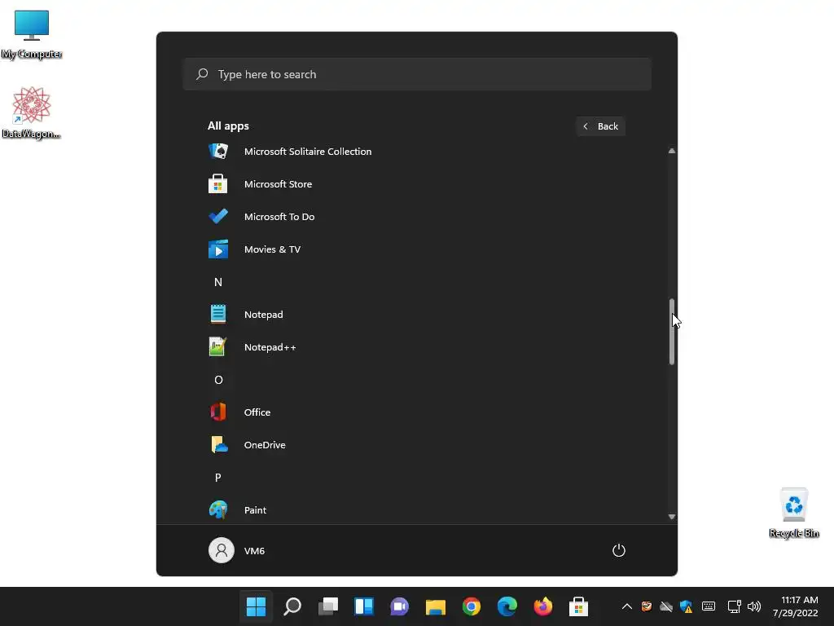The image size is (834, 626).
Task: Select the My Computer desktop icon
Action: pos(32,34)
